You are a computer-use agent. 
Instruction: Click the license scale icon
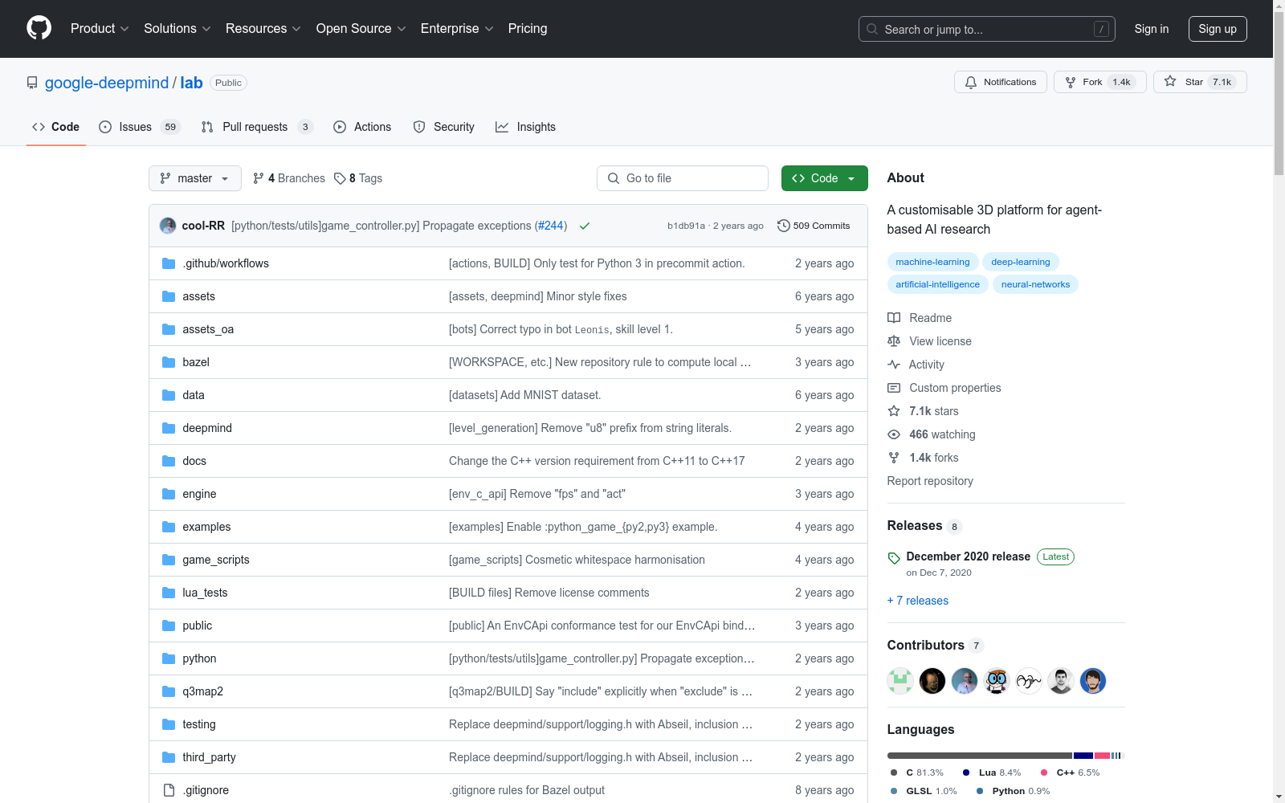pyautogui.click(x=894, y=341)
